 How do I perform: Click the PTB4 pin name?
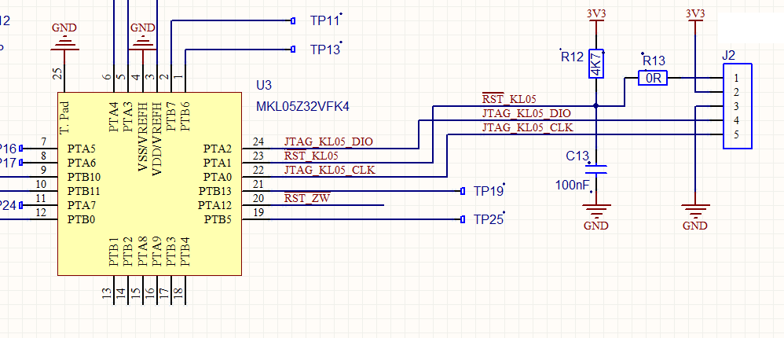click(185, 252)
